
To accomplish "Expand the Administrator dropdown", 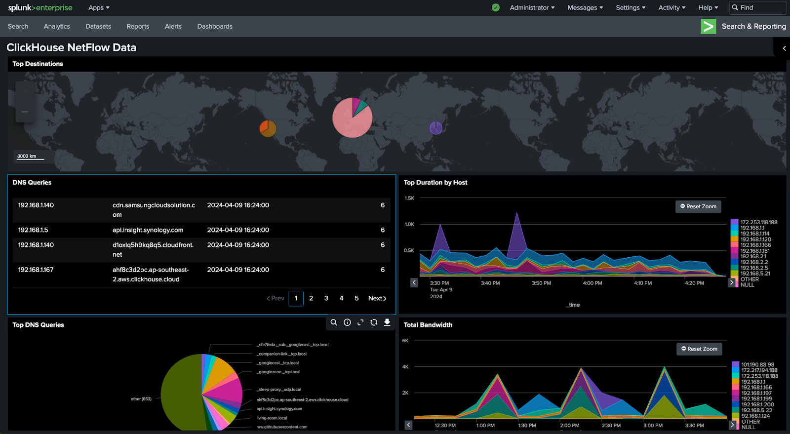I will click(x=532, y=7).
